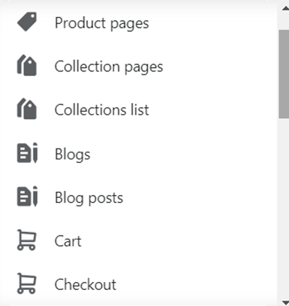Click the document-and-pen icon beside Blogs
Viewport: 289px width, 306px height.
pos(27,153)
